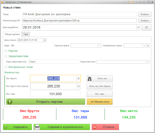Click the large calendar button beside Дата выработки
155x133 pixels.
click(147, 28)
